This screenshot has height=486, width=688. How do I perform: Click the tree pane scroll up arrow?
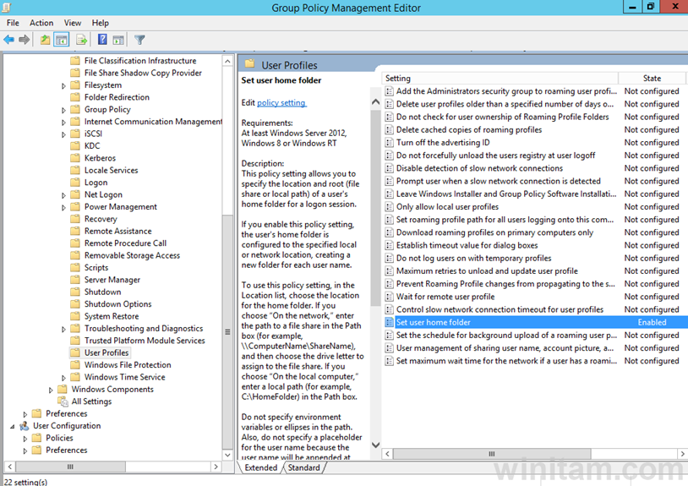pos(227,62)
